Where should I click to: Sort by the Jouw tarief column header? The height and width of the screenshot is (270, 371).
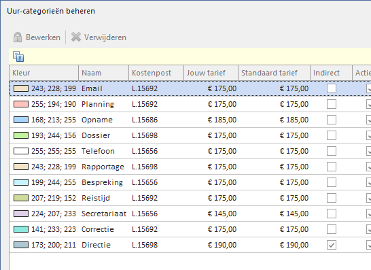pos(211,73)
